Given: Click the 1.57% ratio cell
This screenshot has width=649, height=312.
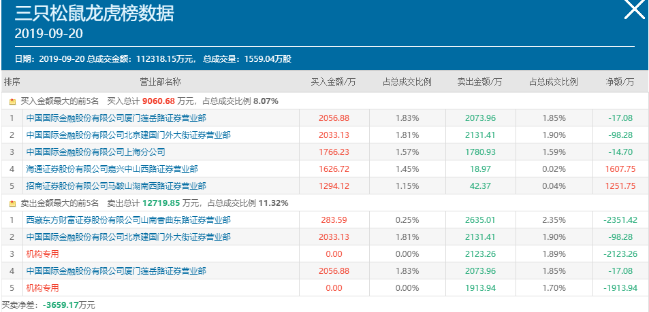Looking at the screenshot, I should pos(407,152).
